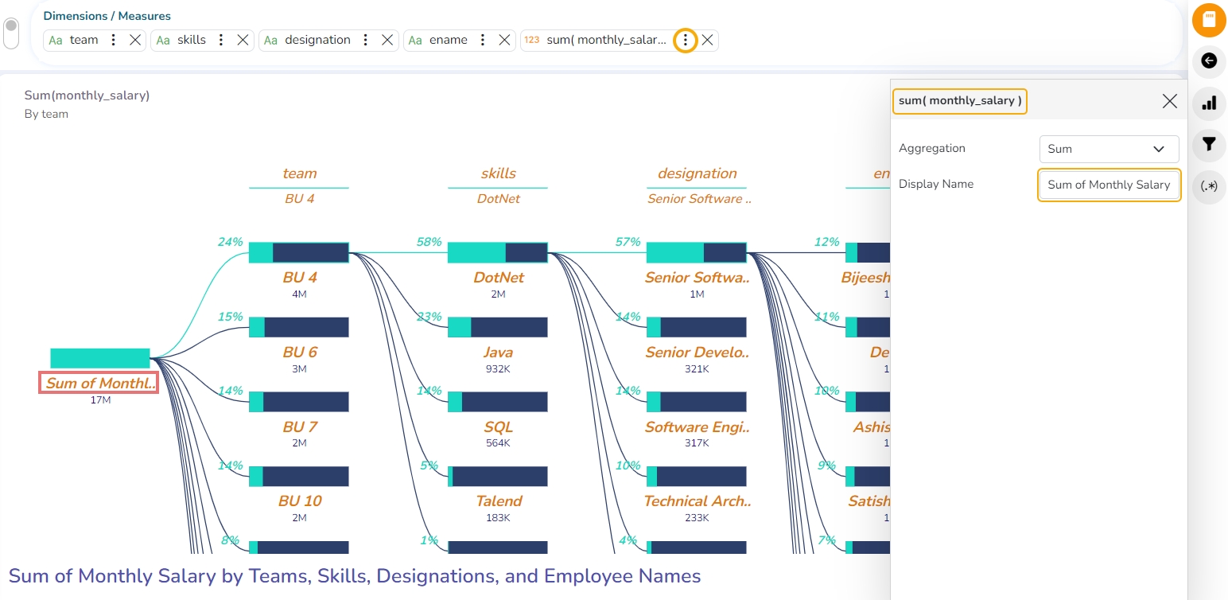Viewport: 1228px width, 600px height.
Task: Open options menu for designation chip
Action: [365, 40]
